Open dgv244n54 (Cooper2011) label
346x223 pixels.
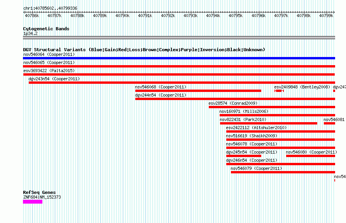[161, 95]
